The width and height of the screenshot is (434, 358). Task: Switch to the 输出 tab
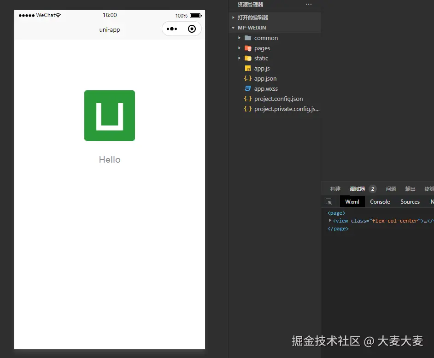click(x=410, y=189)
